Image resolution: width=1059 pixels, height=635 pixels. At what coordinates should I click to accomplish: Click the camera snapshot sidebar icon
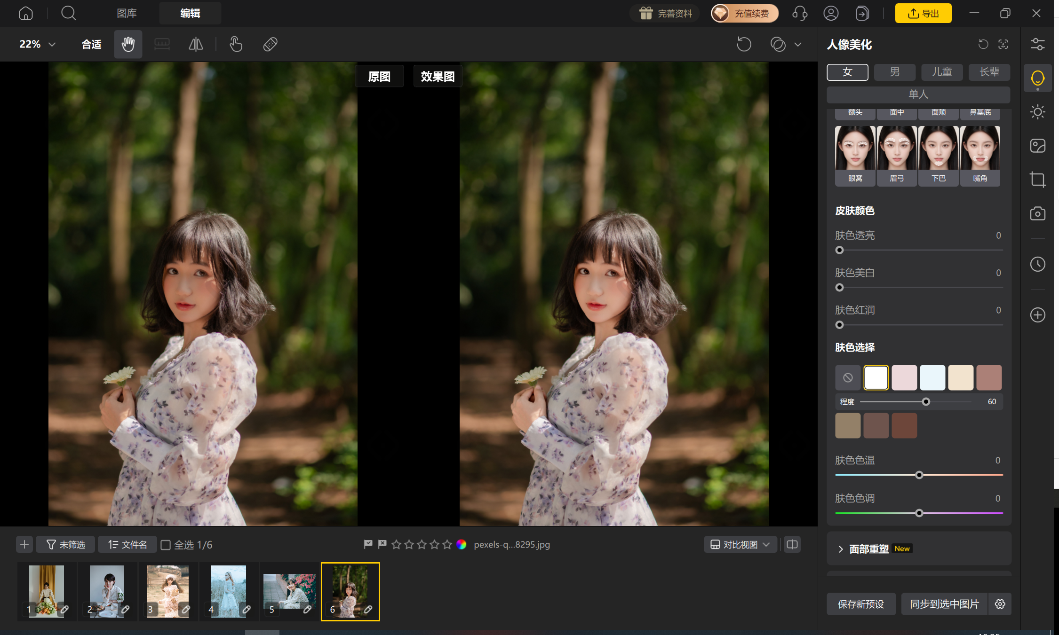pyautogui.click(x=1037, y=213)
